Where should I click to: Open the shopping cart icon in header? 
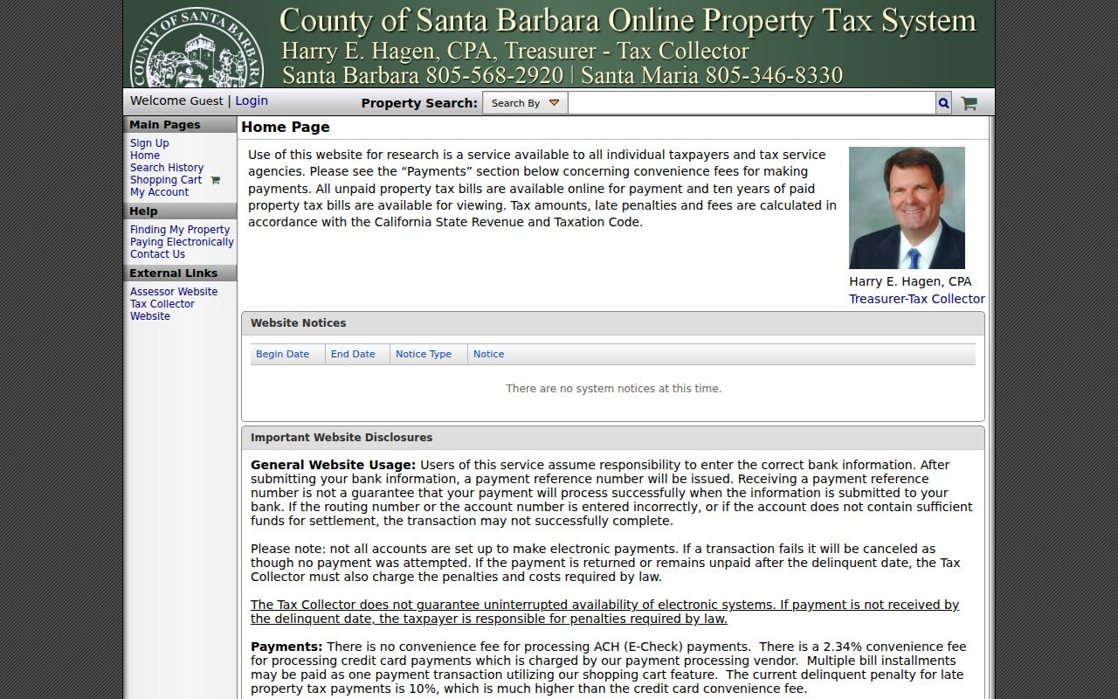pos(969,103)
